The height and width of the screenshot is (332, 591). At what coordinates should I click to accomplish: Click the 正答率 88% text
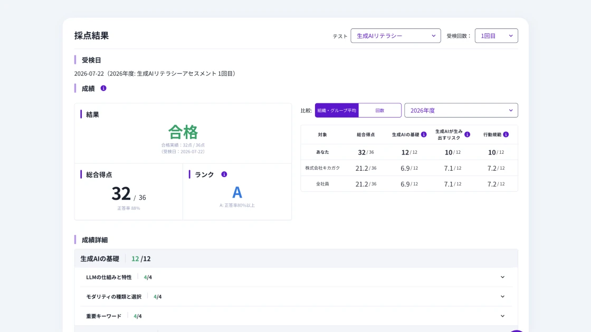pyautogui.click(x=129, y=208)
